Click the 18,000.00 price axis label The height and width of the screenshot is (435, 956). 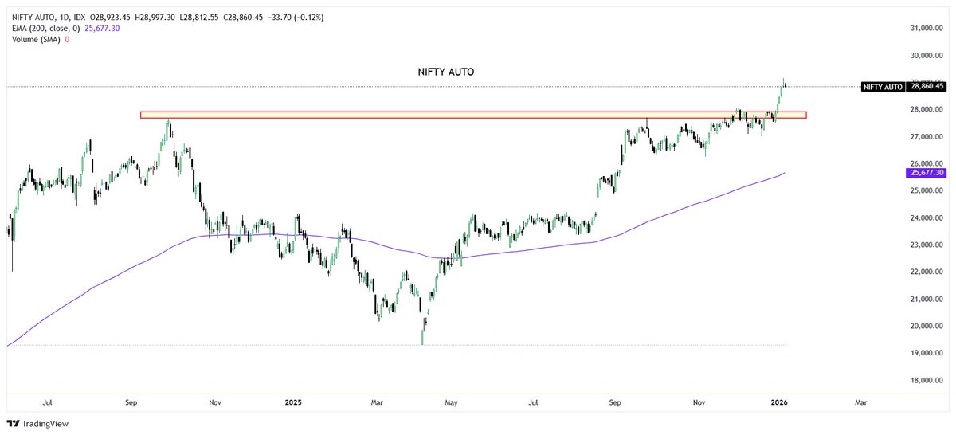[927, 381]
